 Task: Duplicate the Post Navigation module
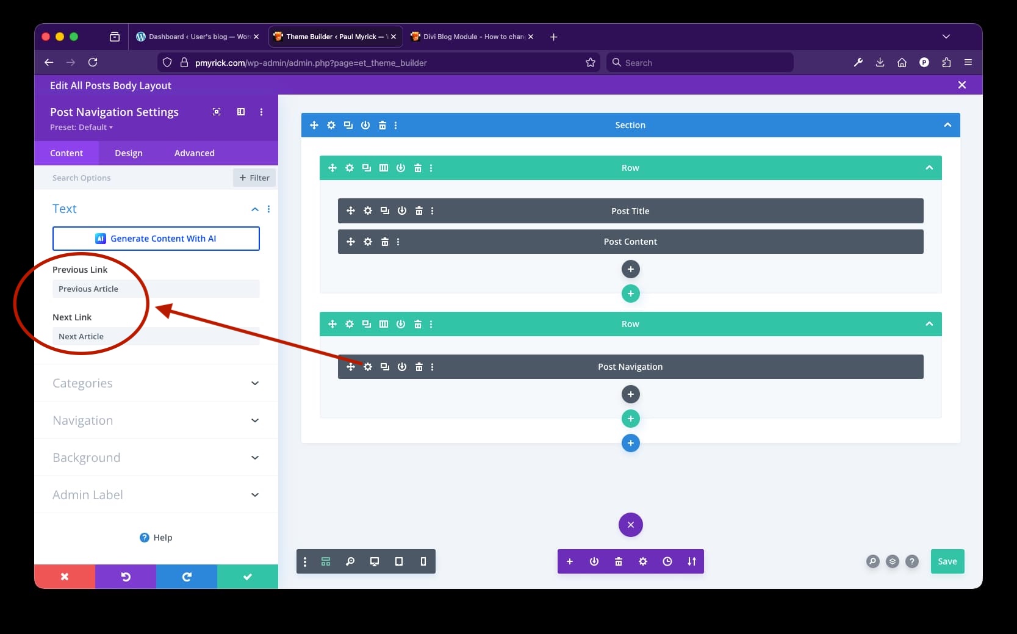(385, 367)
